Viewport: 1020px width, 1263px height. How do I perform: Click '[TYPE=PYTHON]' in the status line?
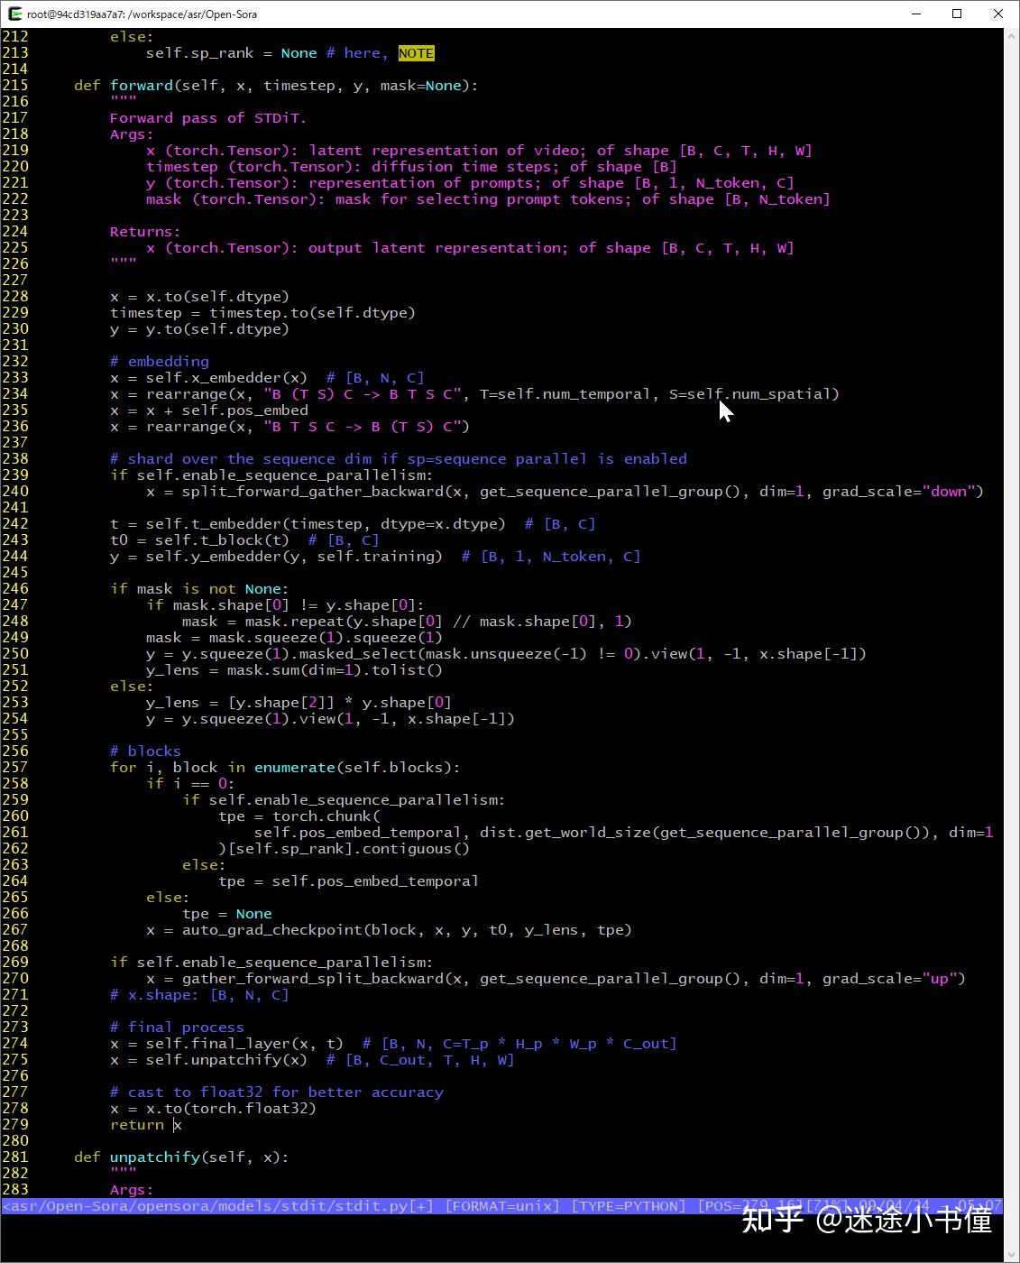[629, 1206]
